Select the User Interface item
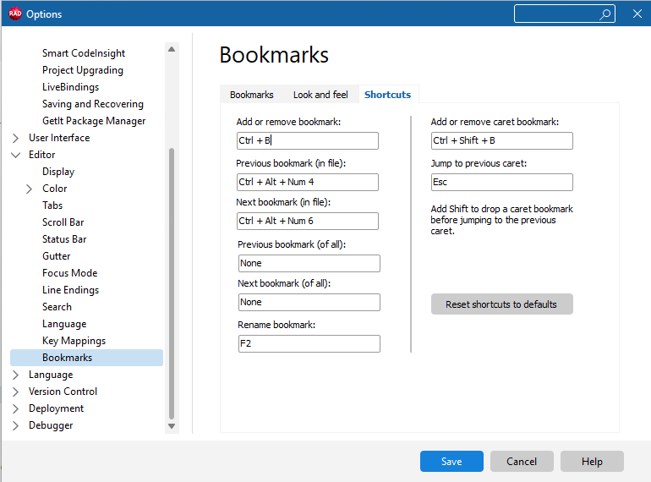Viewport: 651px width, 482px height. [59, 138]
